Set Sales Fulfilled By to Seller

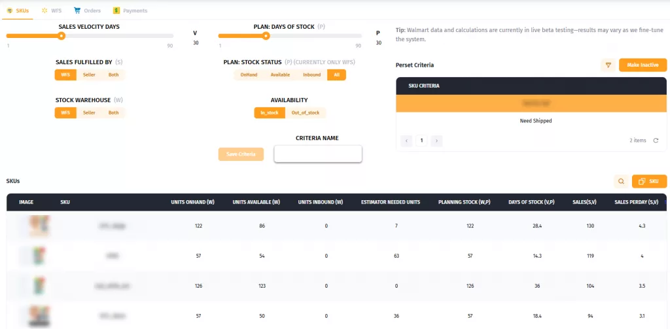pos(89,75)
